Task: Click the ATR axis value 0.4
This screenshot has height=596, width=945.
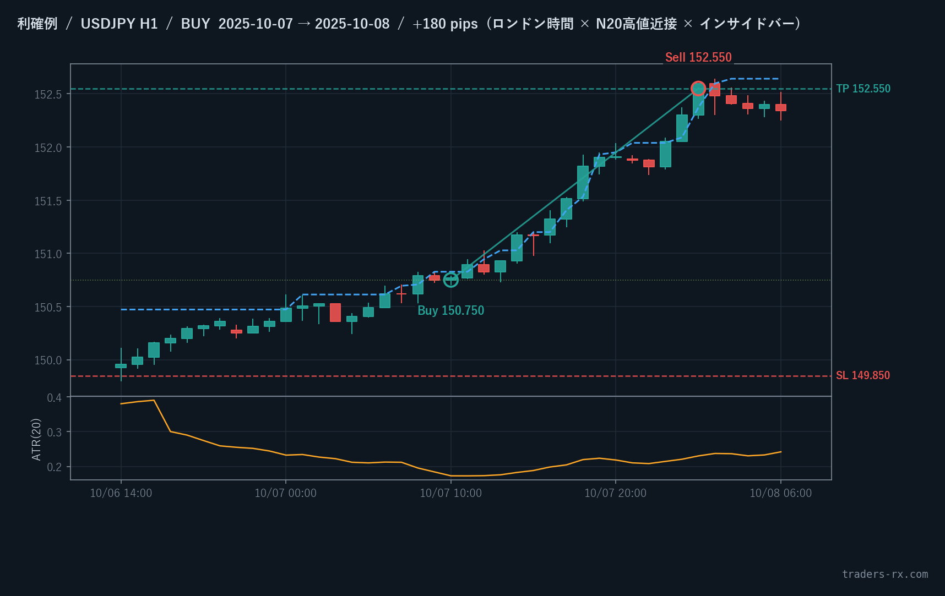Action: click(x=55, y=398)
